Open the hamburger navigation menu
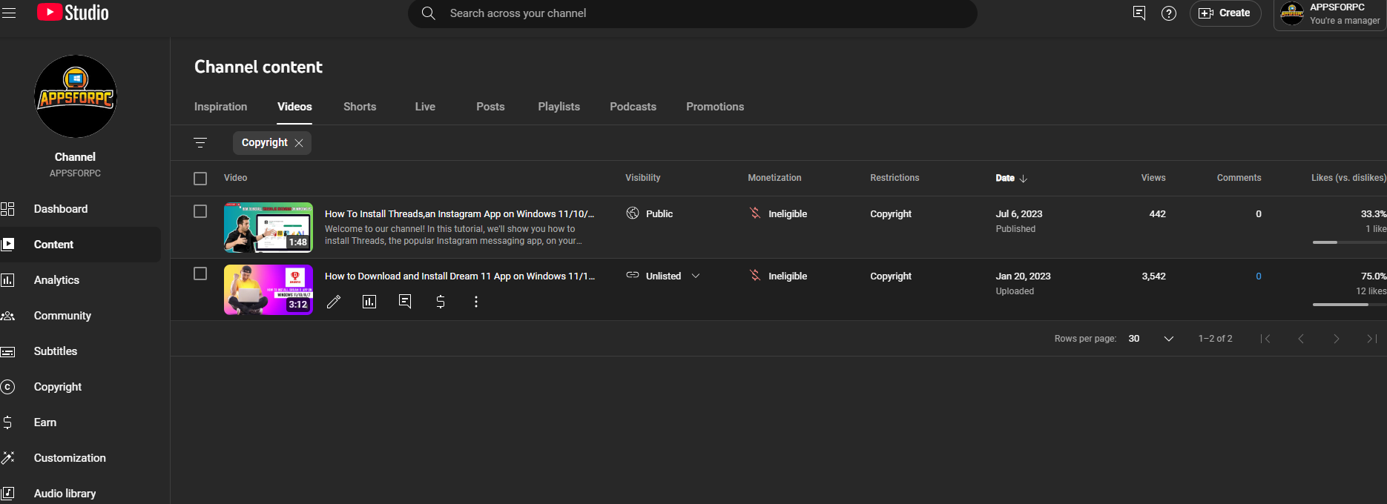Screen dimensions: 1387x504 [9, 13]
